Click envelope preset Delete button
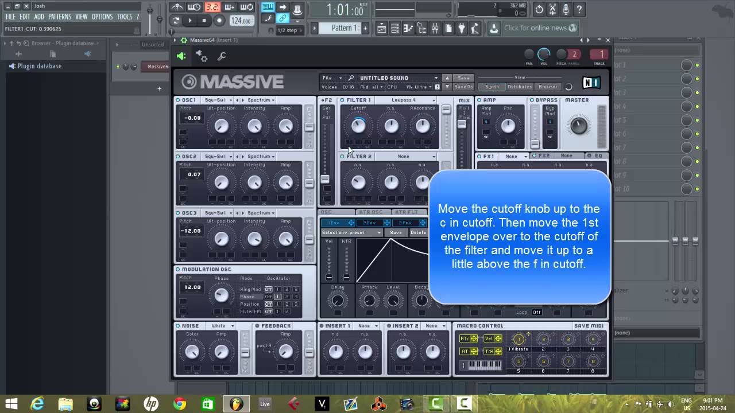This screenshot has width=735, height=413. coord(419,232)
